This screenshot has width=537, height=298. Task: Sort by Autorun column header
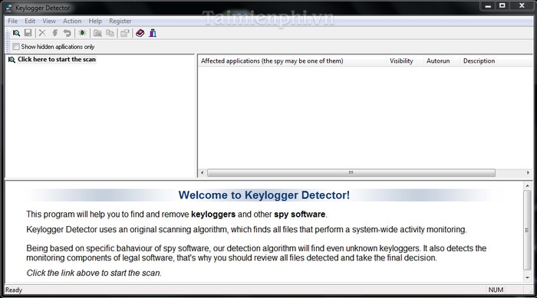coord(441,61)
